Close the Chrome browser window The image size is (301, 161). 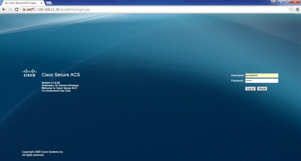coord(295,2)
